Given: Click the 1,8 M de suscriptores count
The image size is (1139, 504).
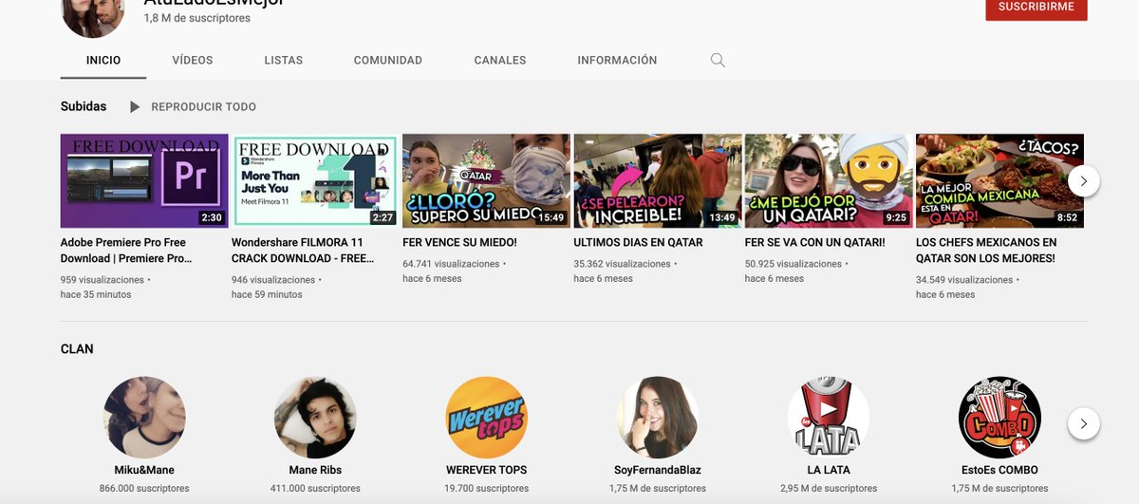Looking at the screenshot, I should pos(196,18).
